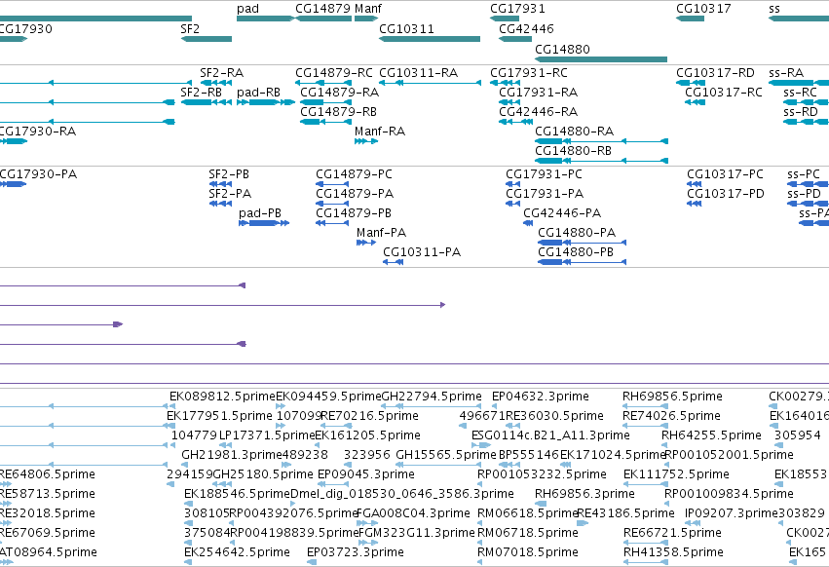
Task: Select protein CG14880-PA
Action: pyautogui.click(x=583, y=243)
